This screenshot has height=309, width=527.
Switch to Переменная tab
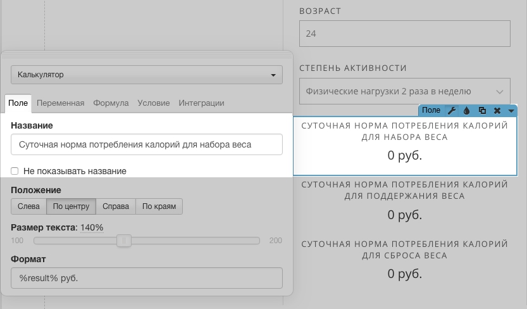click(61, 103)
